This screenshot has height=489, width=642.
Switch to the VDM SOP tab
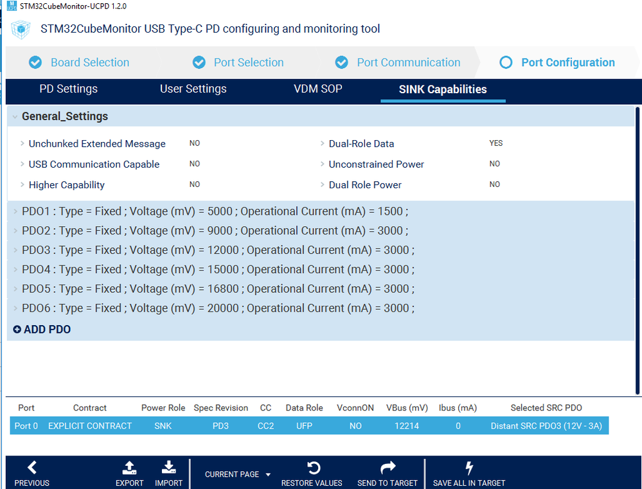click(x=317, y=89)
